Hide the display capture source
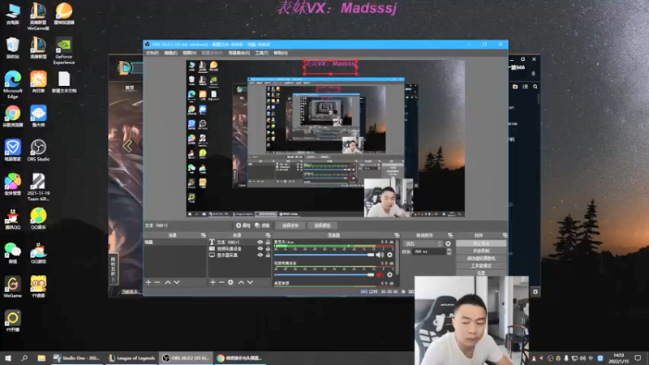The image size is (649, 365). (x=260, y=255)
